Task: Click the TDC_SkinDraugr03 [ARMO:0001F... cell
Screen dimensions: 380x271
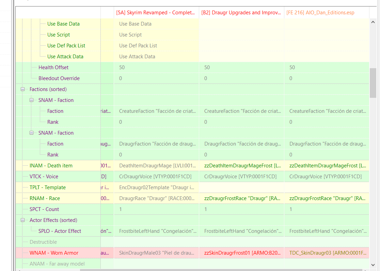Action: point(327,253)
